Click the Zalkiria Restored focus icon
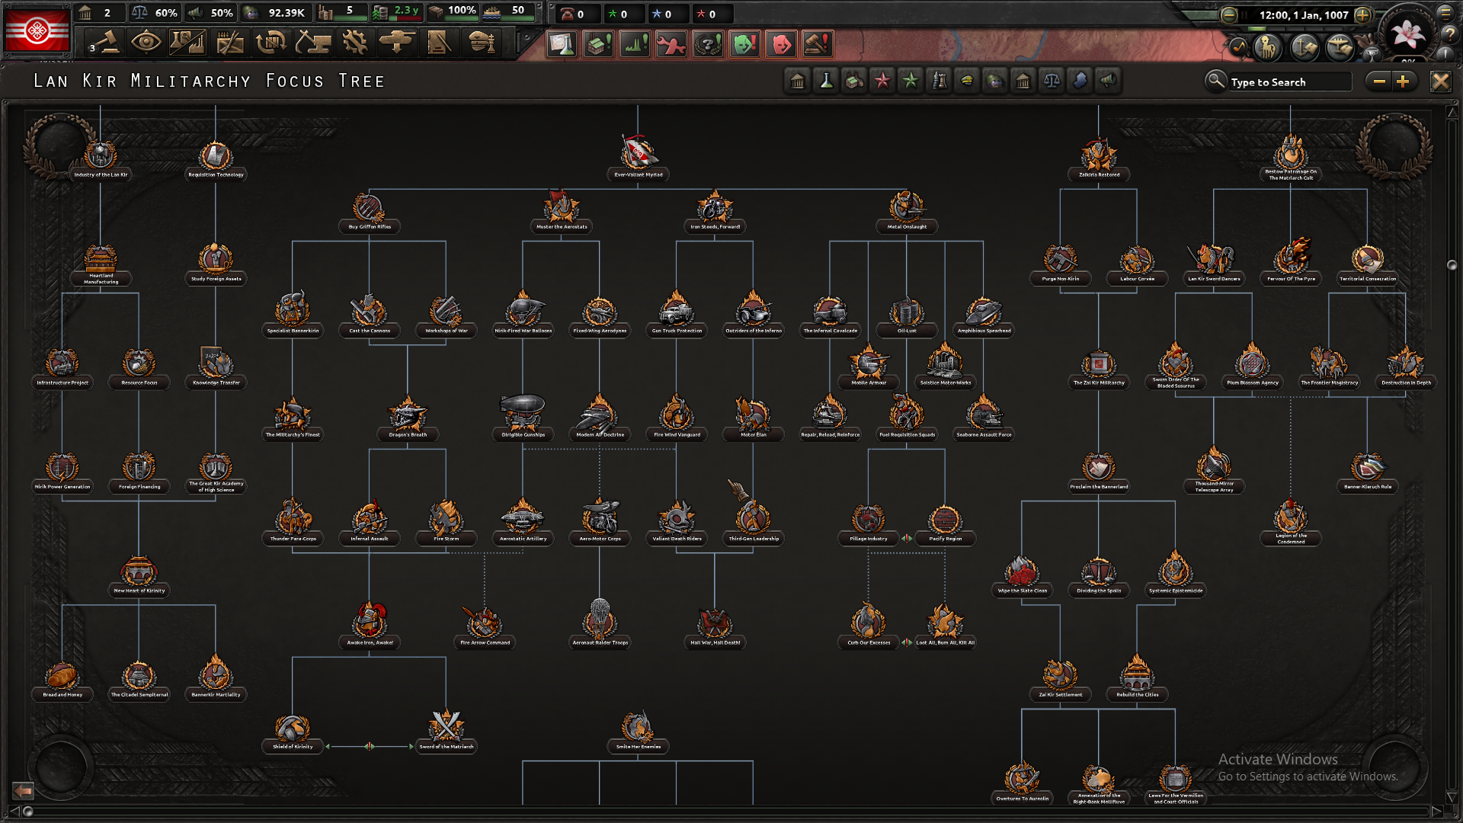The width and height of the screenshot is (1463, 823). pos(1098,155)
